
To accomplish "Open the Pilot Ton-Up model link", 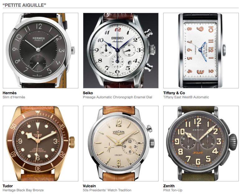I will [x=173, y=190].
